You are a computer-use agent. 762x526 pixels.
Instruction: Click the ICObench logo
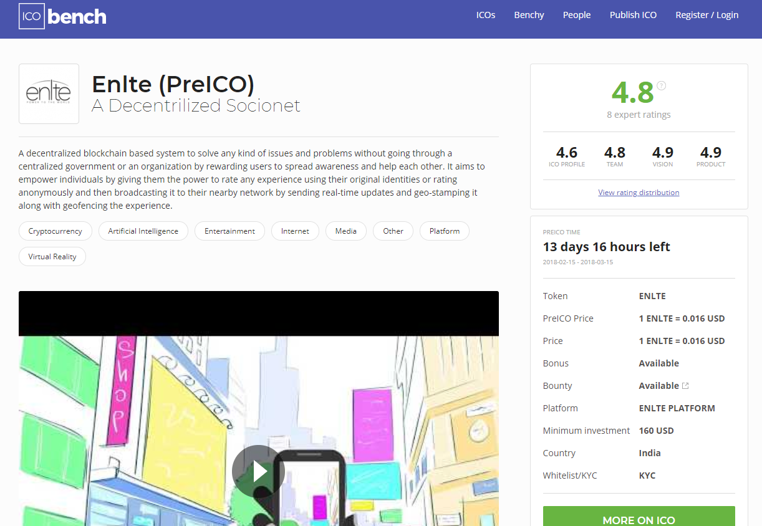coord(62,16)
